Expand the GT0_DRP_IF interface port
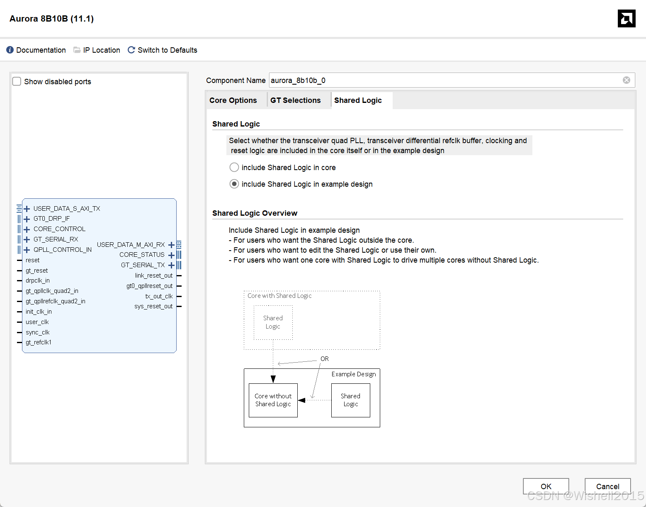The width and height of the screenshot is (646, 507). (27, 219)
